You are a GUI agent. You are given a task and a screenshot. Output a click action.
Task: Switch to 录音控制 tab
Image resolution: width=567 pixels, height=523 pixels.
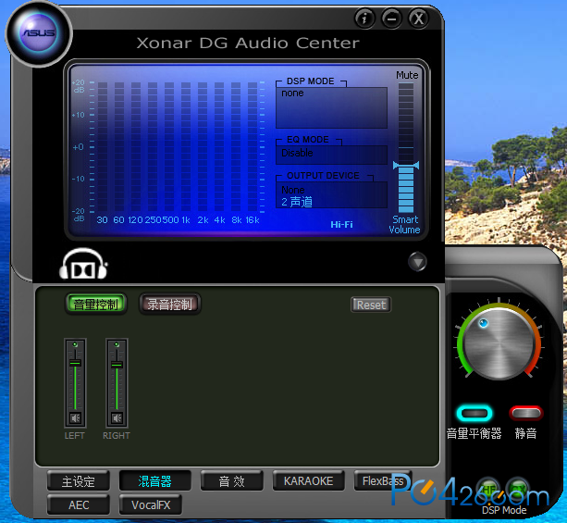pos(169,304)
